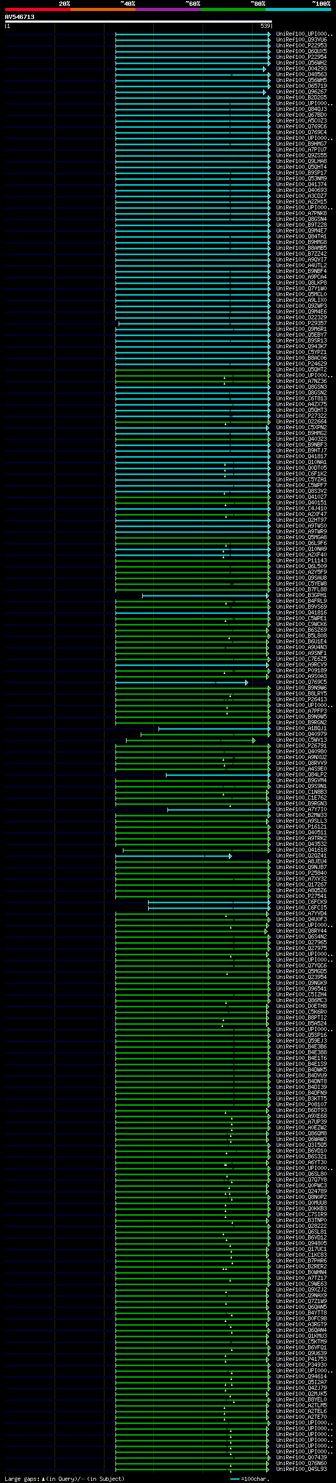Click the UniRef100_A1BQJ1 label
The width and height of the screenshot is (336, 1483).
point(301,728)
